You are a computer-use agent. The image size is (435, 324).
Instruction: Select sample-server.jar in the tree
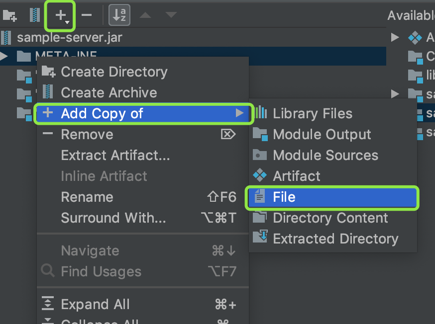(x=69, y=37)
